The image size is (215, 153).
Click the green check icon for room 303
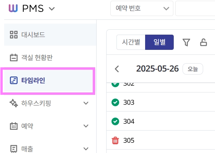115,102
